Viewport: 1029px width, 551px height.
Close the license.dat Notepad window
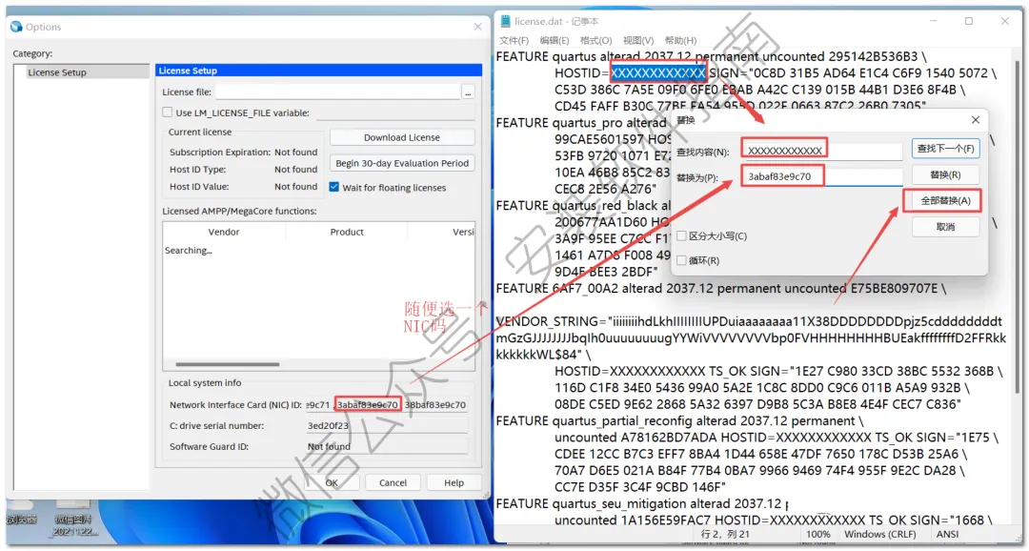(1005, 22)
